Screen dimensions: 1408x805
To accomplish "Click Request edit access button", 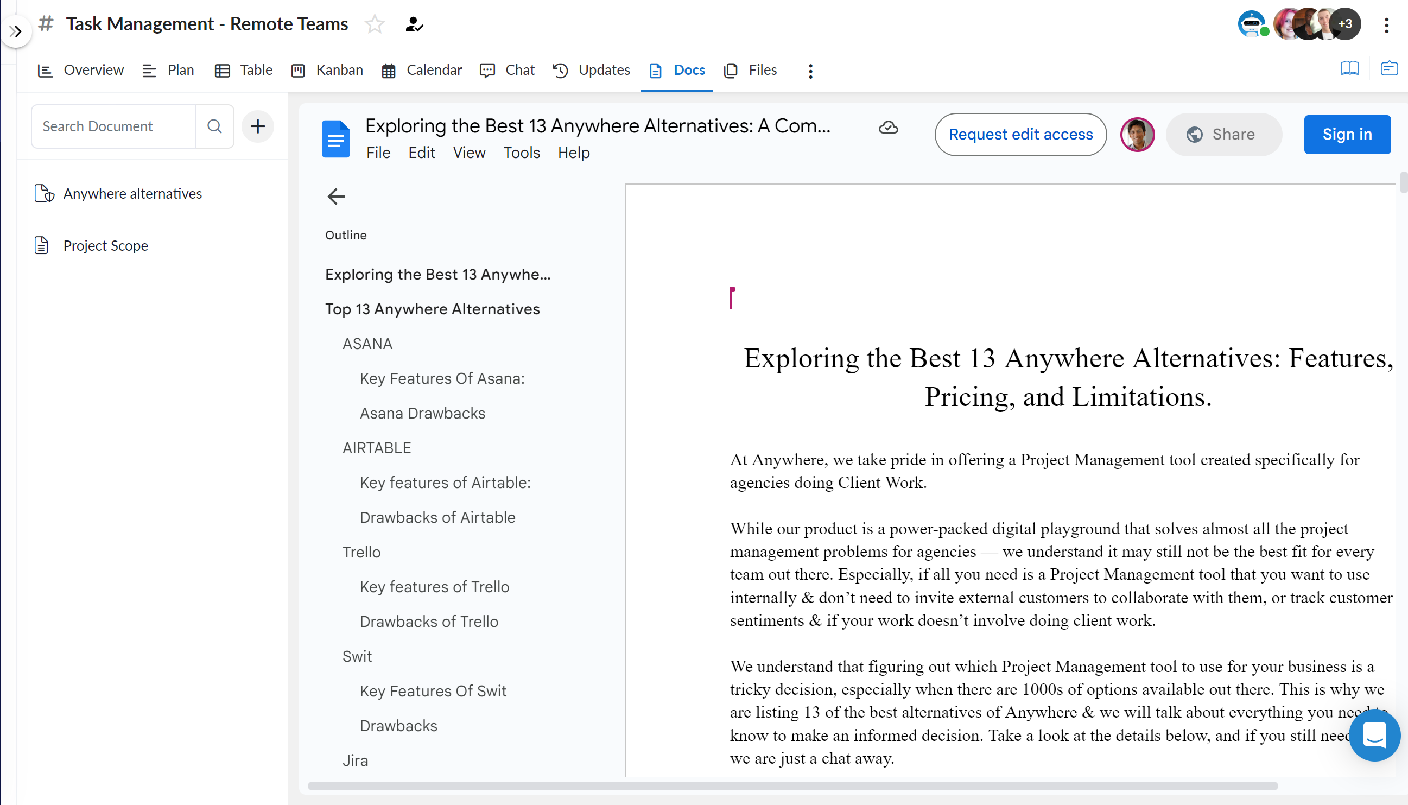I will pyautogui.click(x=1020, y=135).
